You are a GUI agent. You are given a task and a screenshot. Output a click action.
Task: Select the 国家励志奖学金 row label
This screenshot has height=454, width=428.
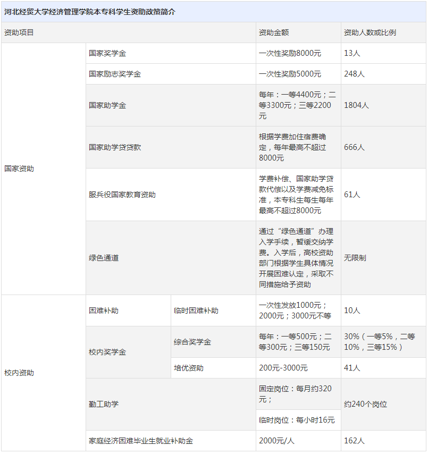coord(171,74)
